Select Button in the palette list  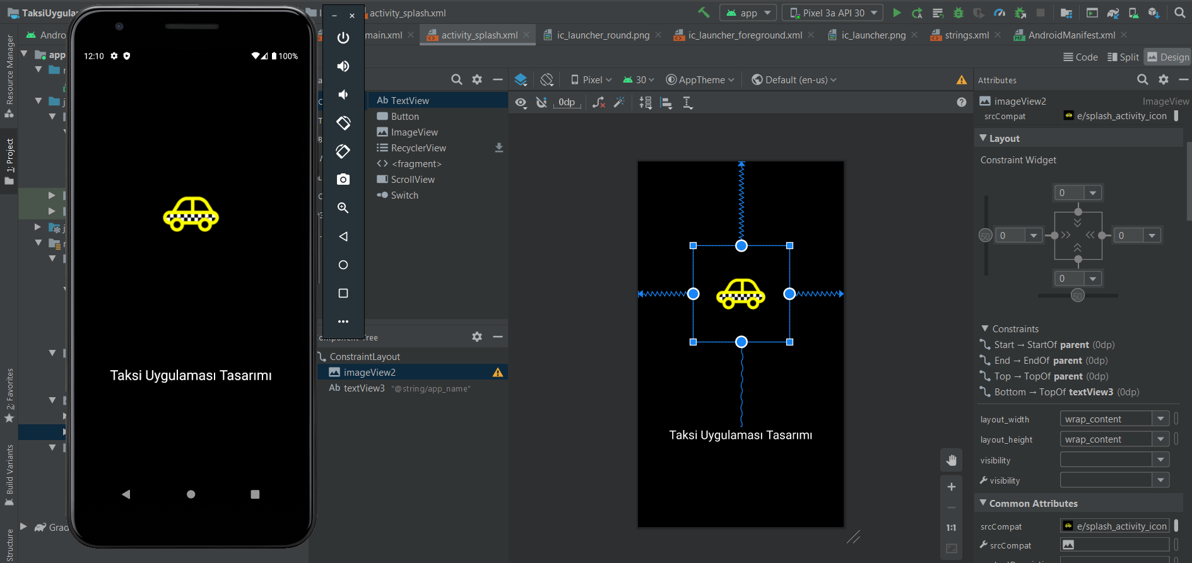pos(404,117)
